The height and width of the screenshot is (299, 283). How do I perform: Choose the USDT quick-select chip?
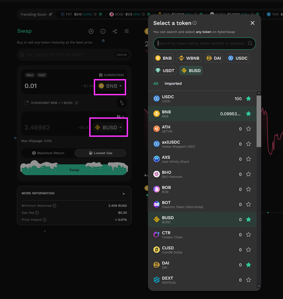click(x=165, y=70)
